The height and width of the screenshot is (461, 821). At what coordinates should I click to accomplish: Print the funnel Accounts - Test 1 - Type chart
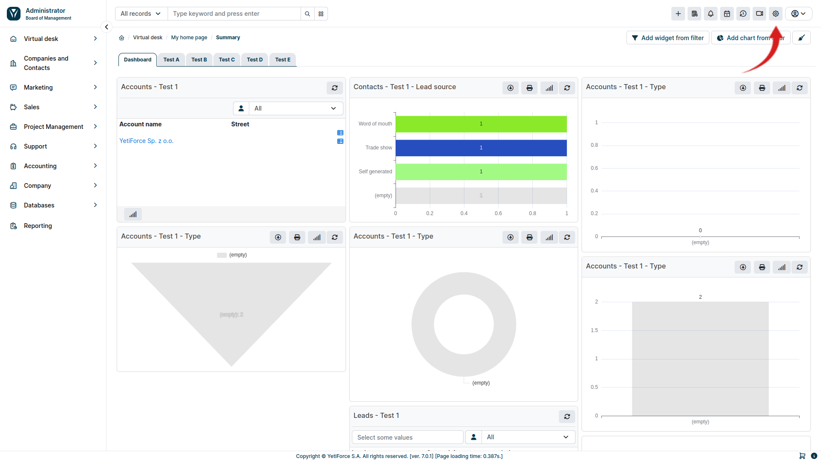[297, 237]
